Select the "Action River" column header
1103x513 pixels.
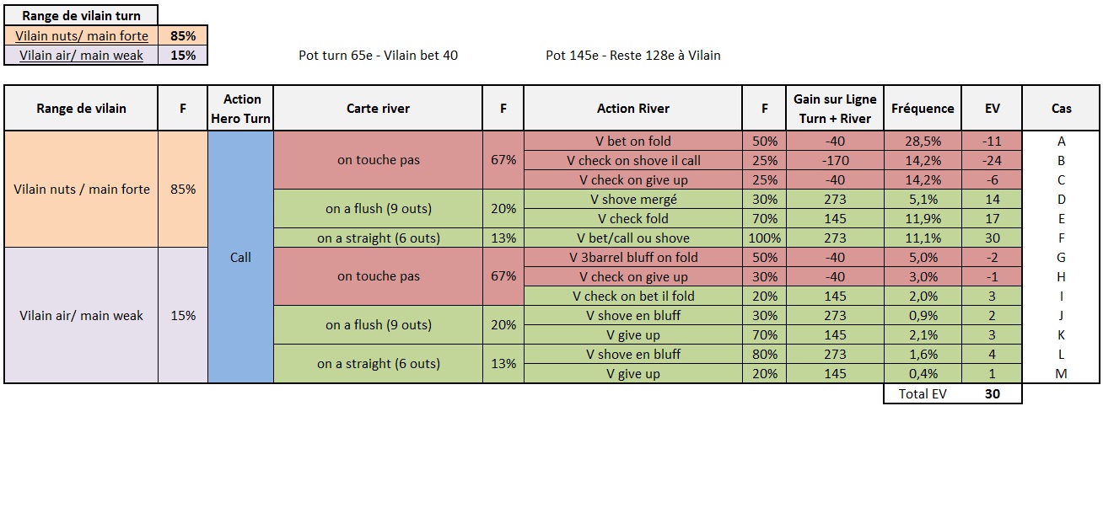[x=632, y=109]
